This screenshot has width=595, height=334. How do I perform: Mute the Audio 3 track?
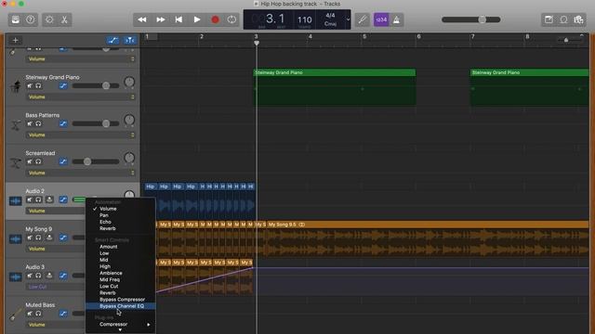(x=30, y=276)
